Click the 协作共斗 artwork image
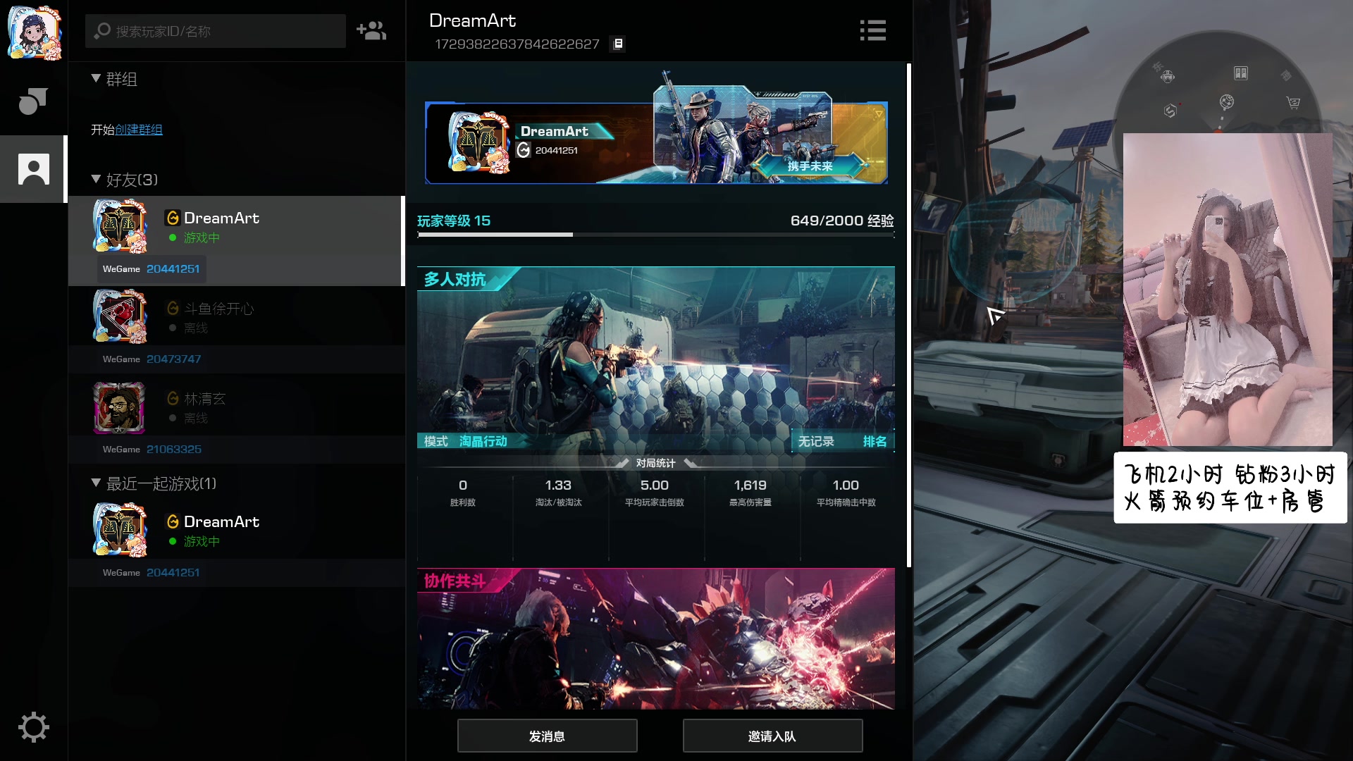1353x761 pixels. pos(656,638)
